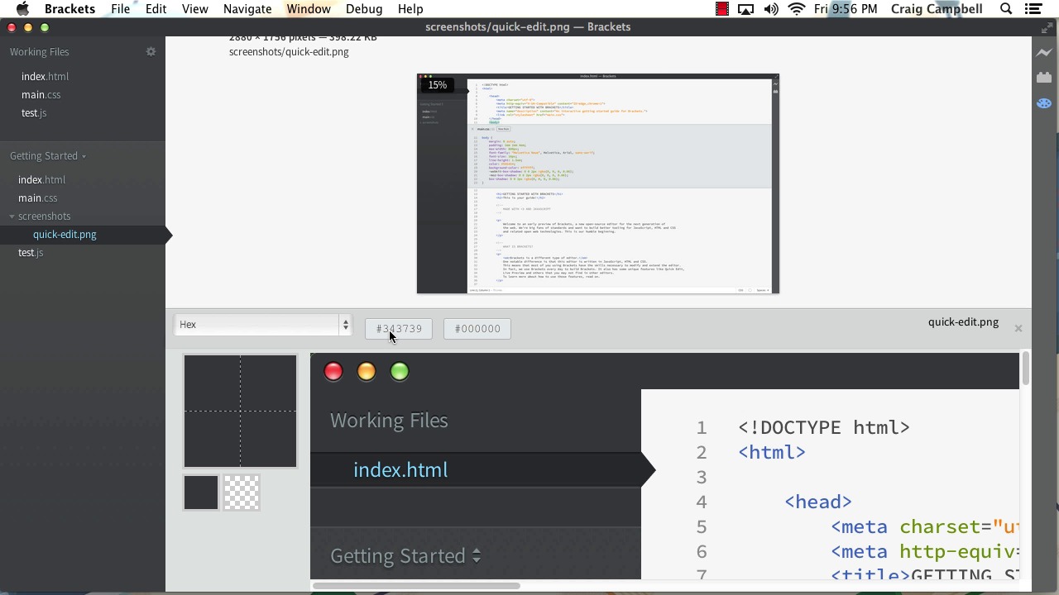Open the Extension Manager brick icon
The height and width of the screenshot is (595, 1059).
(x=1044, y=78)
